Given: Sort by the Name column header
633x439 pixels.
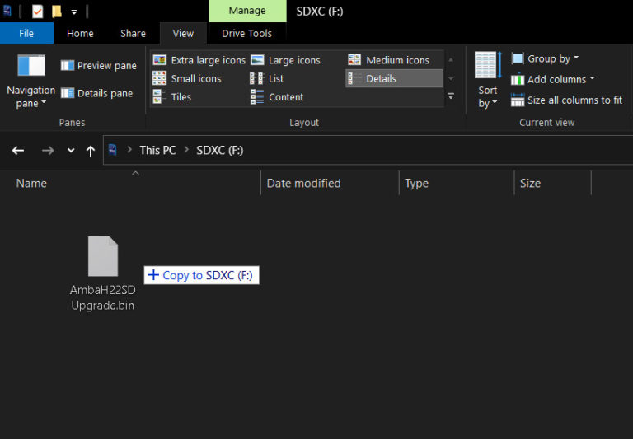Looking at the screenshot, I should [x=130, y=183].
